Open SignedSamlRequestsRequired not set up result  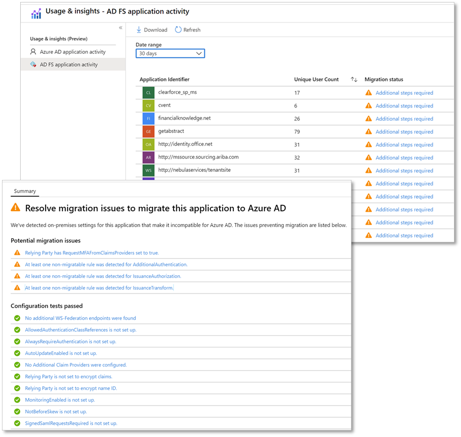[71, 423]
